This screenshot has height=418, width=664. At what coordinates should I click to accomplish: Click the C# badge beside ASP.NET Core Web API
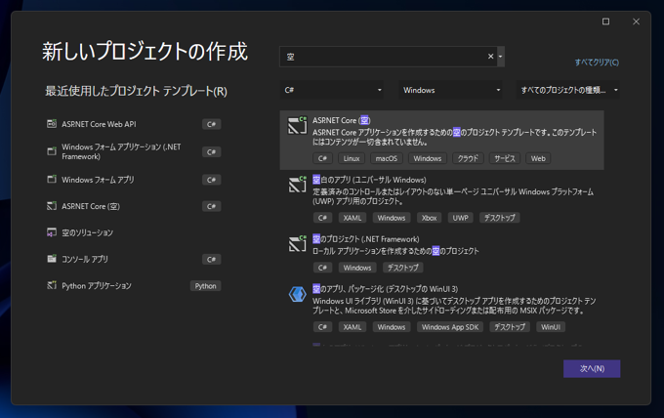click(211, 124)
